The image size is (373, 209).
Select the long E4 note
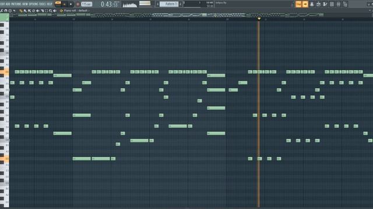(178, 126)
